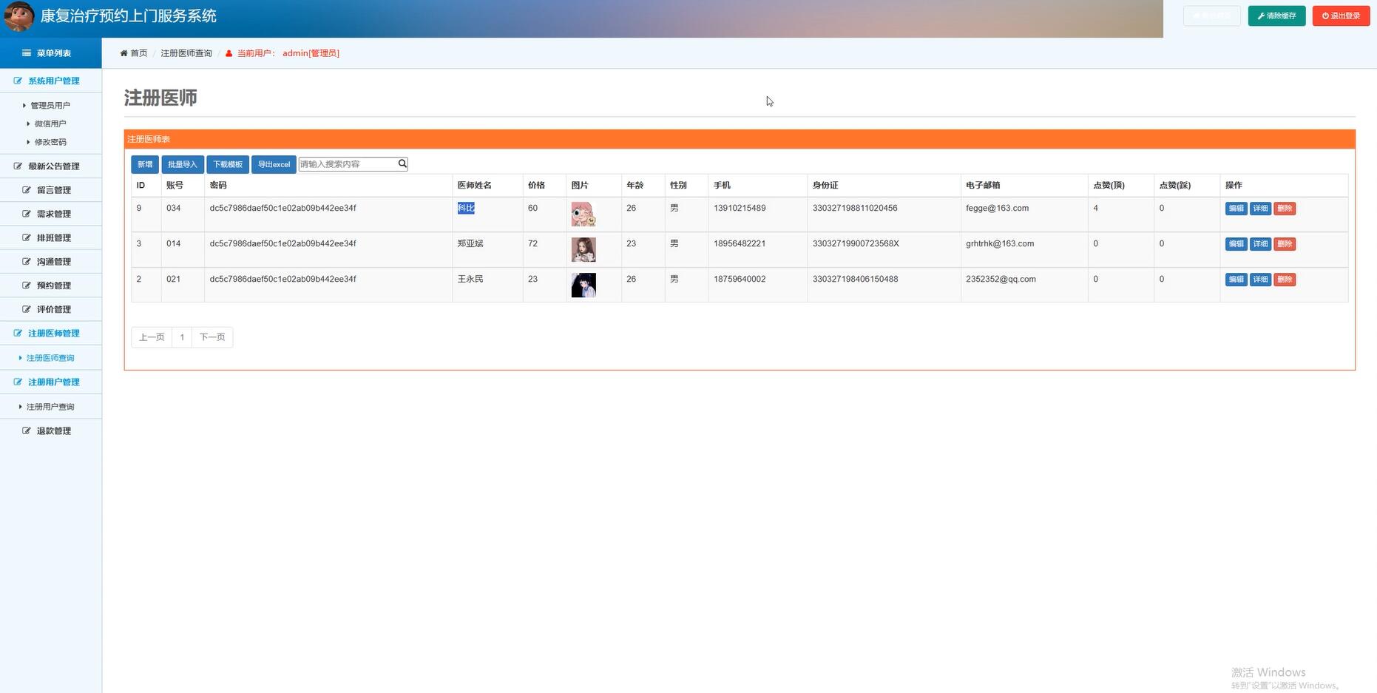This screenshot has height=693, width=1377.
Task: Expand the 管理员用户 submenu item
Action: [x=50, y=106]
